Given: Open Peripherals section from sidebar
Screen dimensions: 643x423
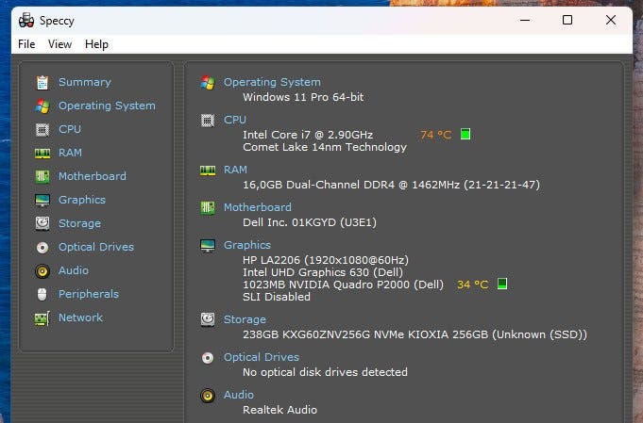Looking at the screenshot, I should 89,294.
